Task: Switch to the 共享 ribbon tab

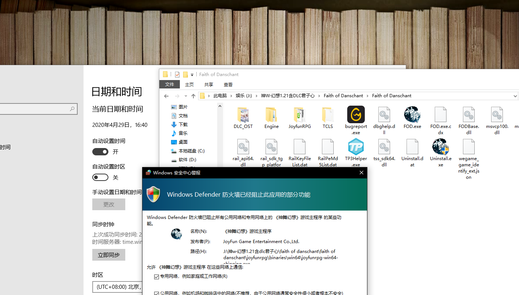Action: tap(209, 84)
